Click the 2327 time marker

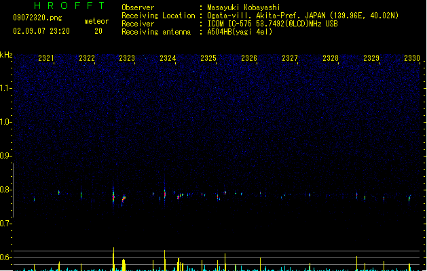point(290,58)
